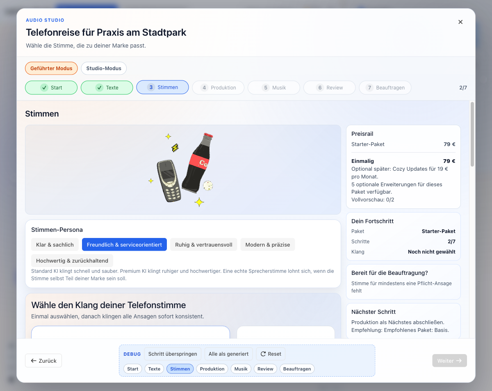Click Schritt überspringen in the debug bar

[173, 354]
